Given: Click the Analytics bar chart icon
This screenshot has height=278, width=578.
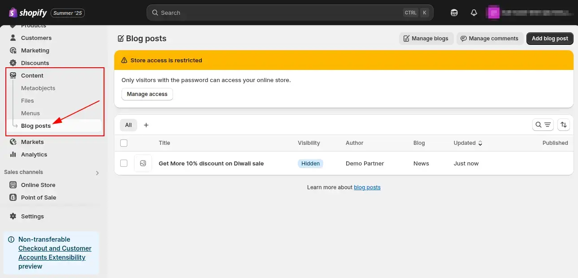Looking at the screenshot, I should tap(13, 155).
